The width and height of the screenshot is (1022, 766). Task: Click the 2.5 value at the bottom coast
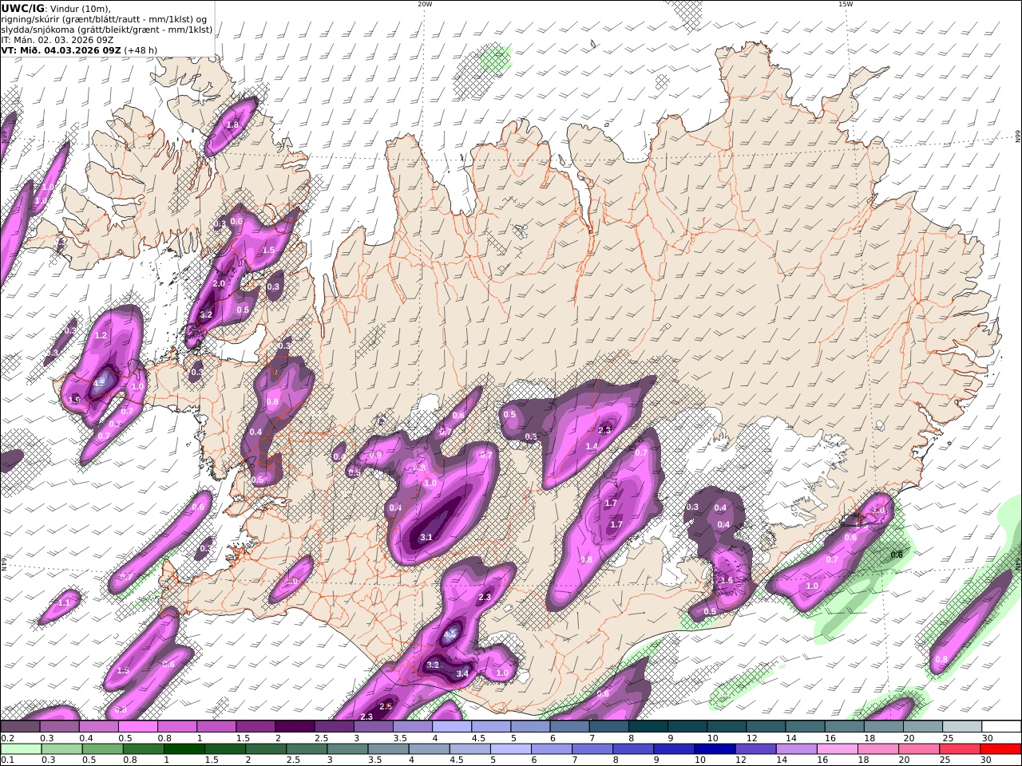pos(386,706)
